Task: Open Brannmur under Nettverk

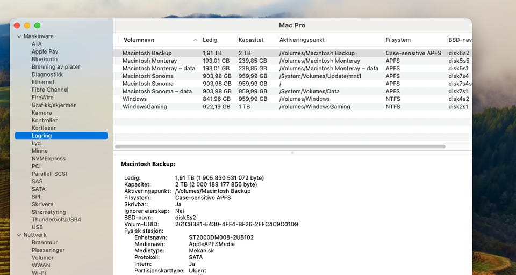Action: (45, 242)
